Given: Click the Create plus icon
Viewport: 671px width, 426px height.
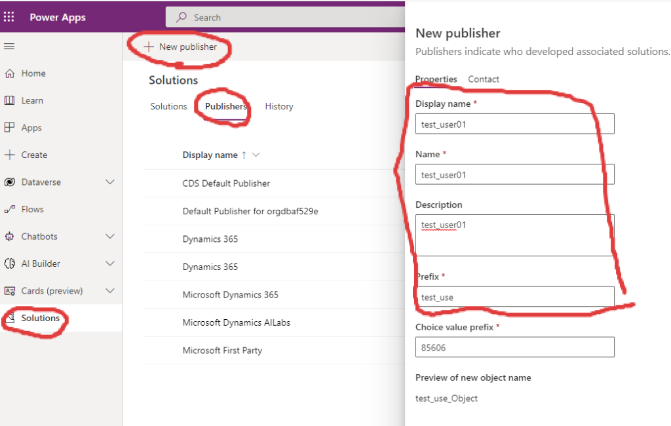Looking at the screenshot, I should (x=10, y=155).
